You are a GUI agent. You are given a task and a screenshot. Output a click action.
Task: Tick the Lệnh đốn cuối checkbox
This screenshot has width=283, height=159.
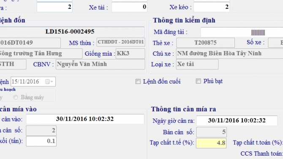point(138,81)
